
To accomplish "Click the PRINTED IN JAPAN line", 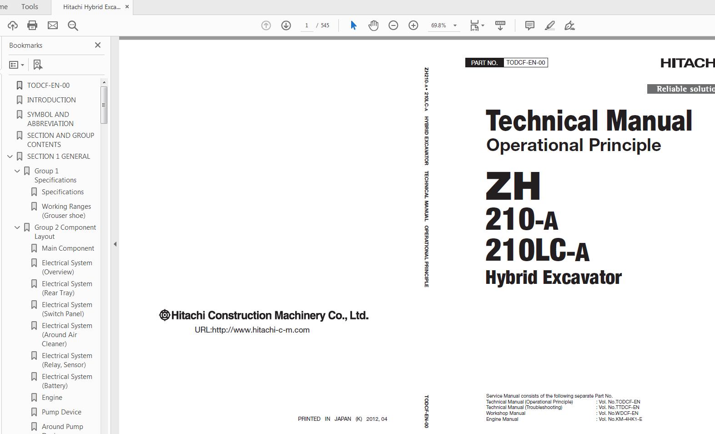I will pyautogui.click(x=342, y=419).
